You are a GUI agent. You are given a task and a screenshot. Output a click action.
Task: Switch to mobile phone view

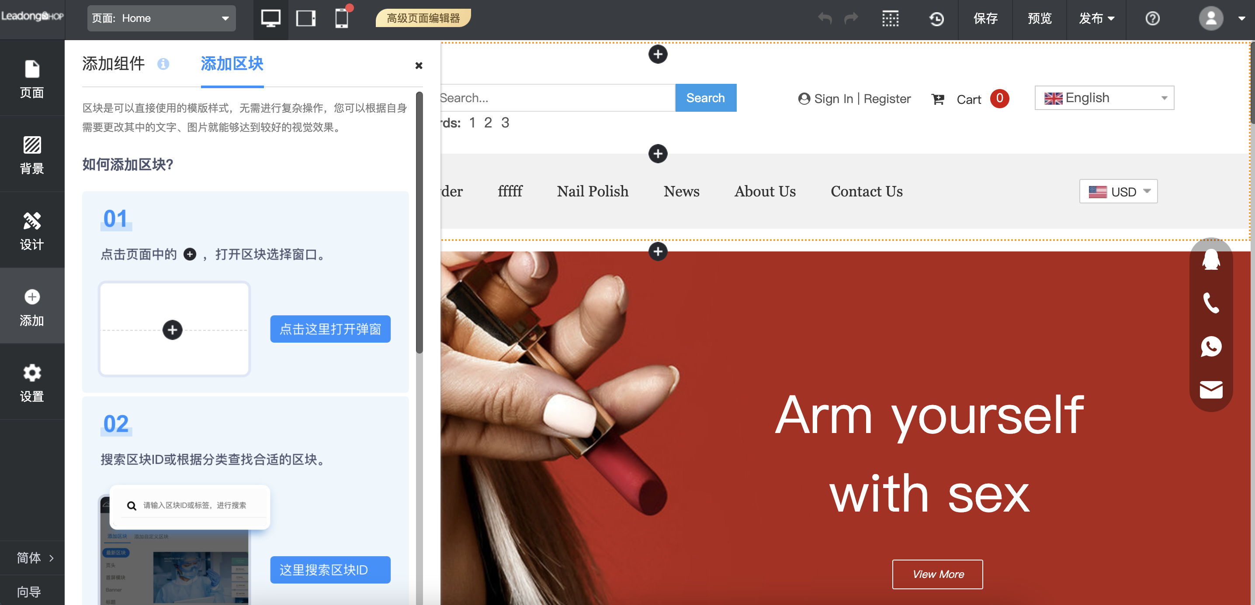[x=342, y=18]
